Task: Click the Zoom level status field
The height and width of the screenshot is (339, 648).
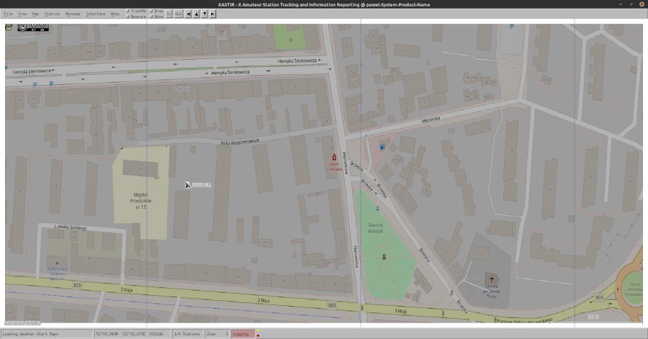Action: (217, 334)
